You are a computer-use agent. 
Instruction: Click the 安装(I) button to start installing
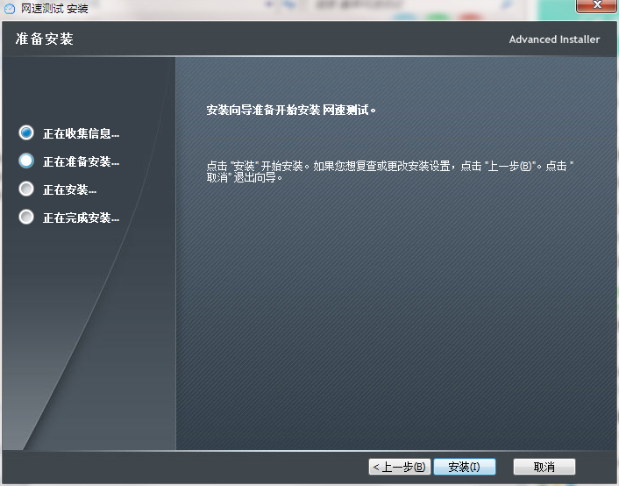(x=465, y=467)
